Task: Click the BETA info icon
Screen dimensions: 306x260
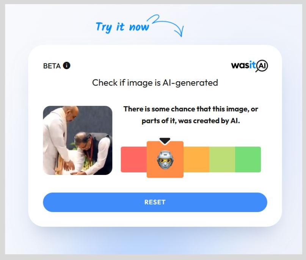Action: click(x=67, y=65)
